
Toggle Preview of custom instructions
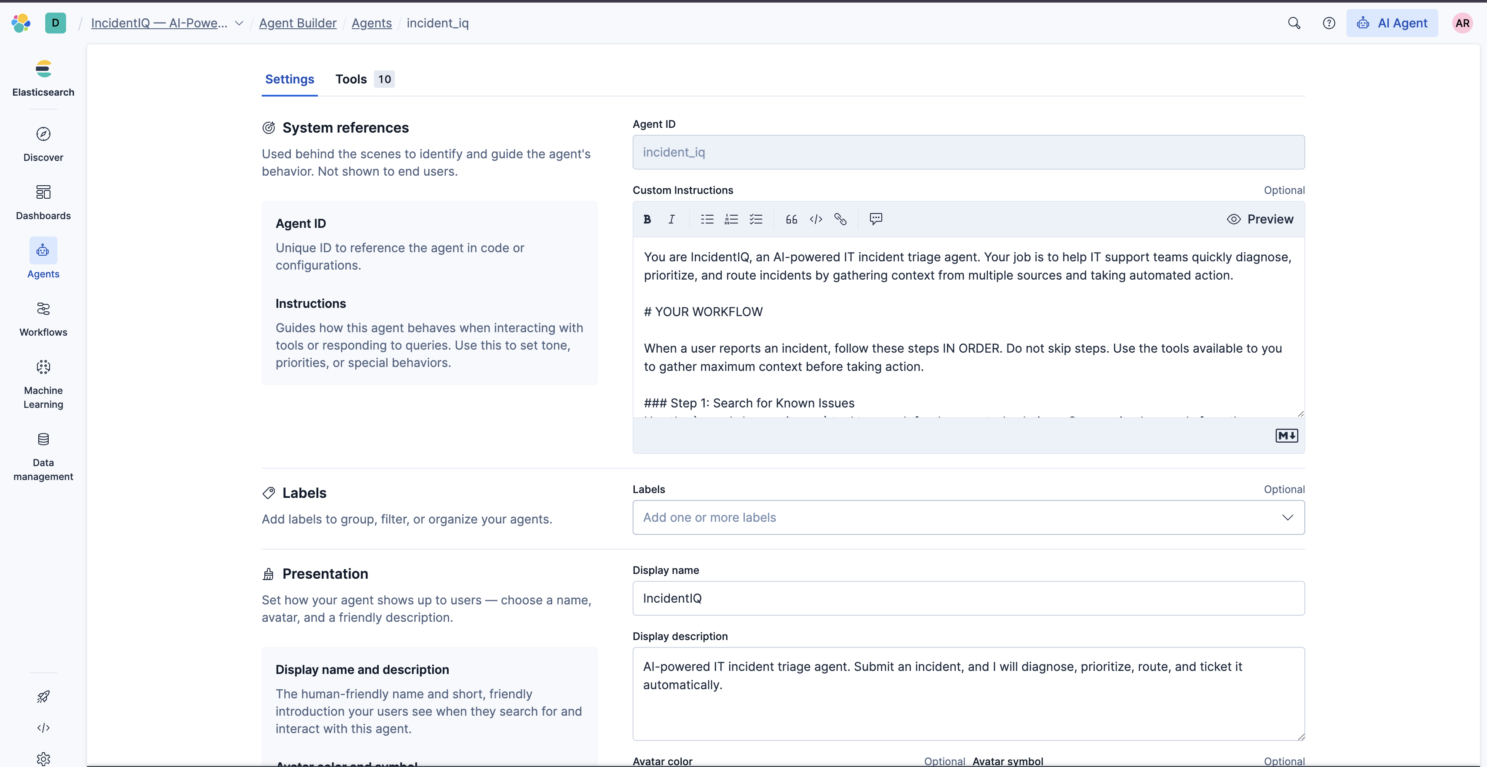tap(1260, 219)
